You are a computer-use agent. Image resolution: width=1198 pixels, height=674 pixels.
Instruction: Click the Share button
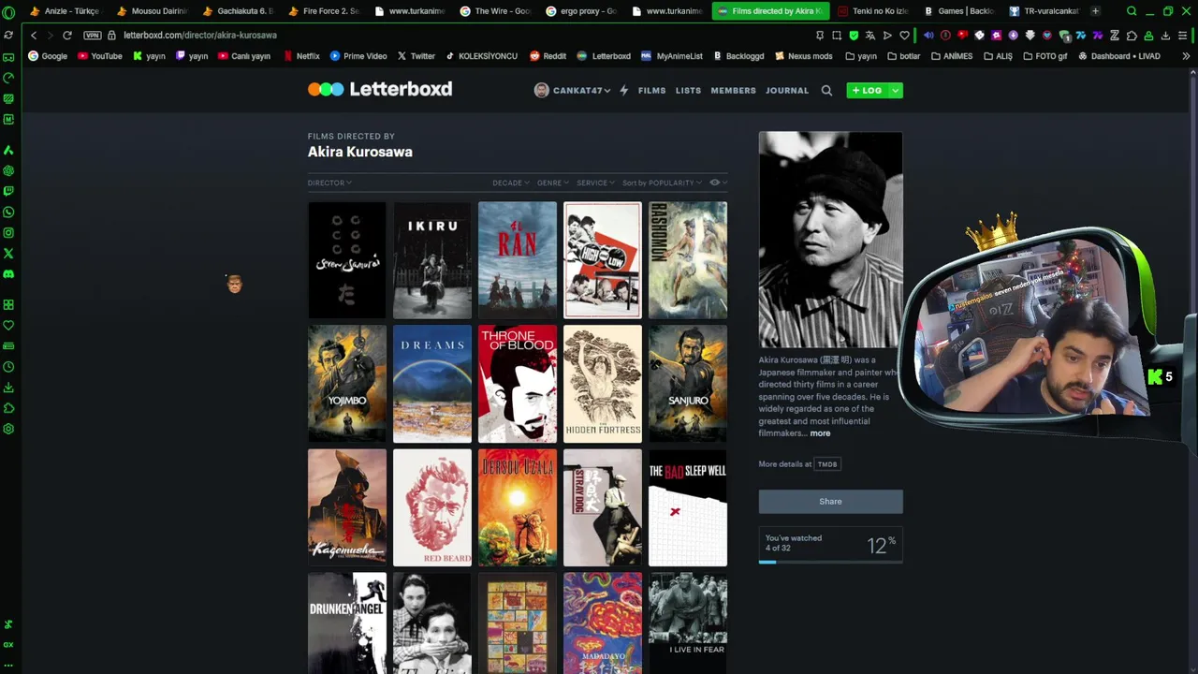(x=830, y=502)
